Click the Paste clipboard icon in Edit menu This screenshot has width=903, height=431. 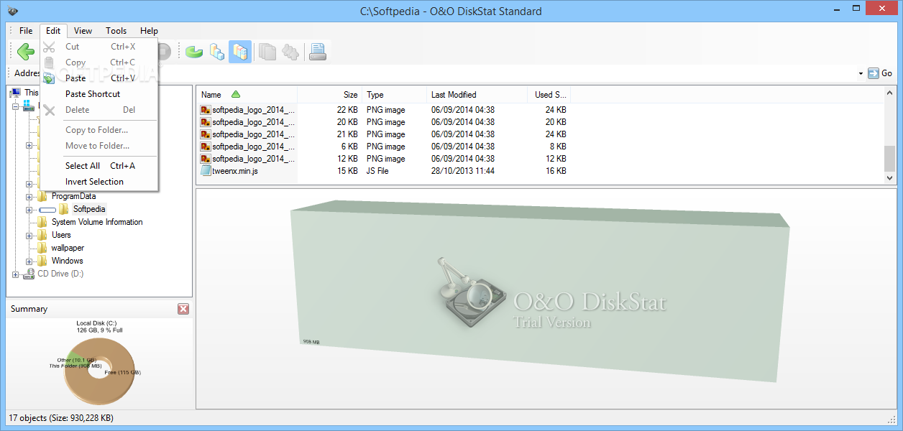pyautogui.click(x=49, y=78)
